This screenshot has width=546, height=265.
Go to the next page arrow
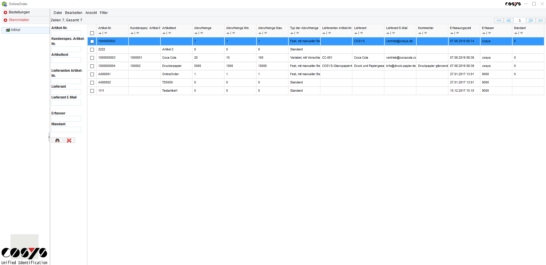(x=531, y=20)
